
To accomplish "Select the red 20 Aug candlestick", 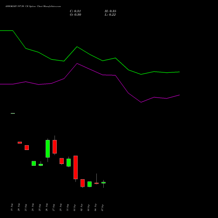I will click(x=20, y=143).
